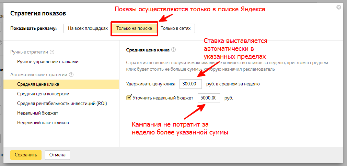Screen dimensions: 347x166
Task: Open help icon beside Средняя цена клика heading
Action: pyautogui.click(x=174, y=50)
